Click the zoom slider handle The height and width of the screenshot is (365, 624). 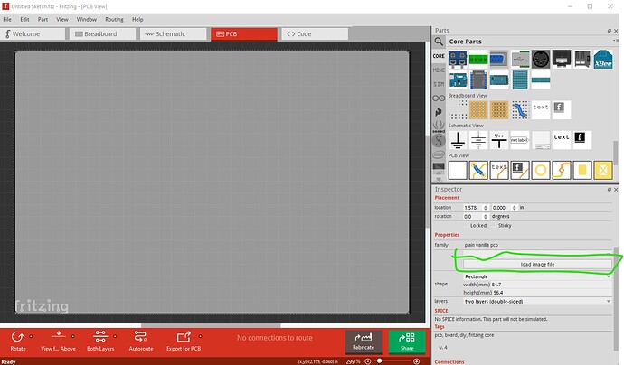tap(379, 361)
